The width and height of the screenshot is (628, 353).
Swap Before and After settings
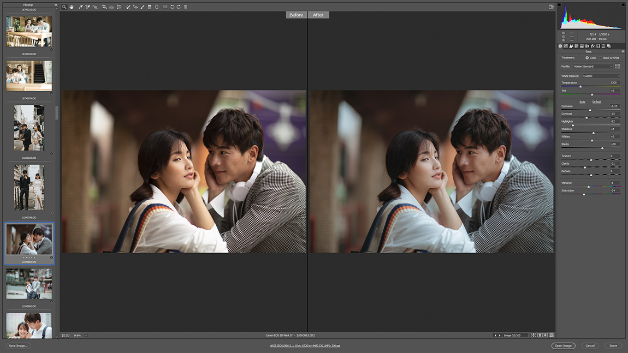pos(540,335)
